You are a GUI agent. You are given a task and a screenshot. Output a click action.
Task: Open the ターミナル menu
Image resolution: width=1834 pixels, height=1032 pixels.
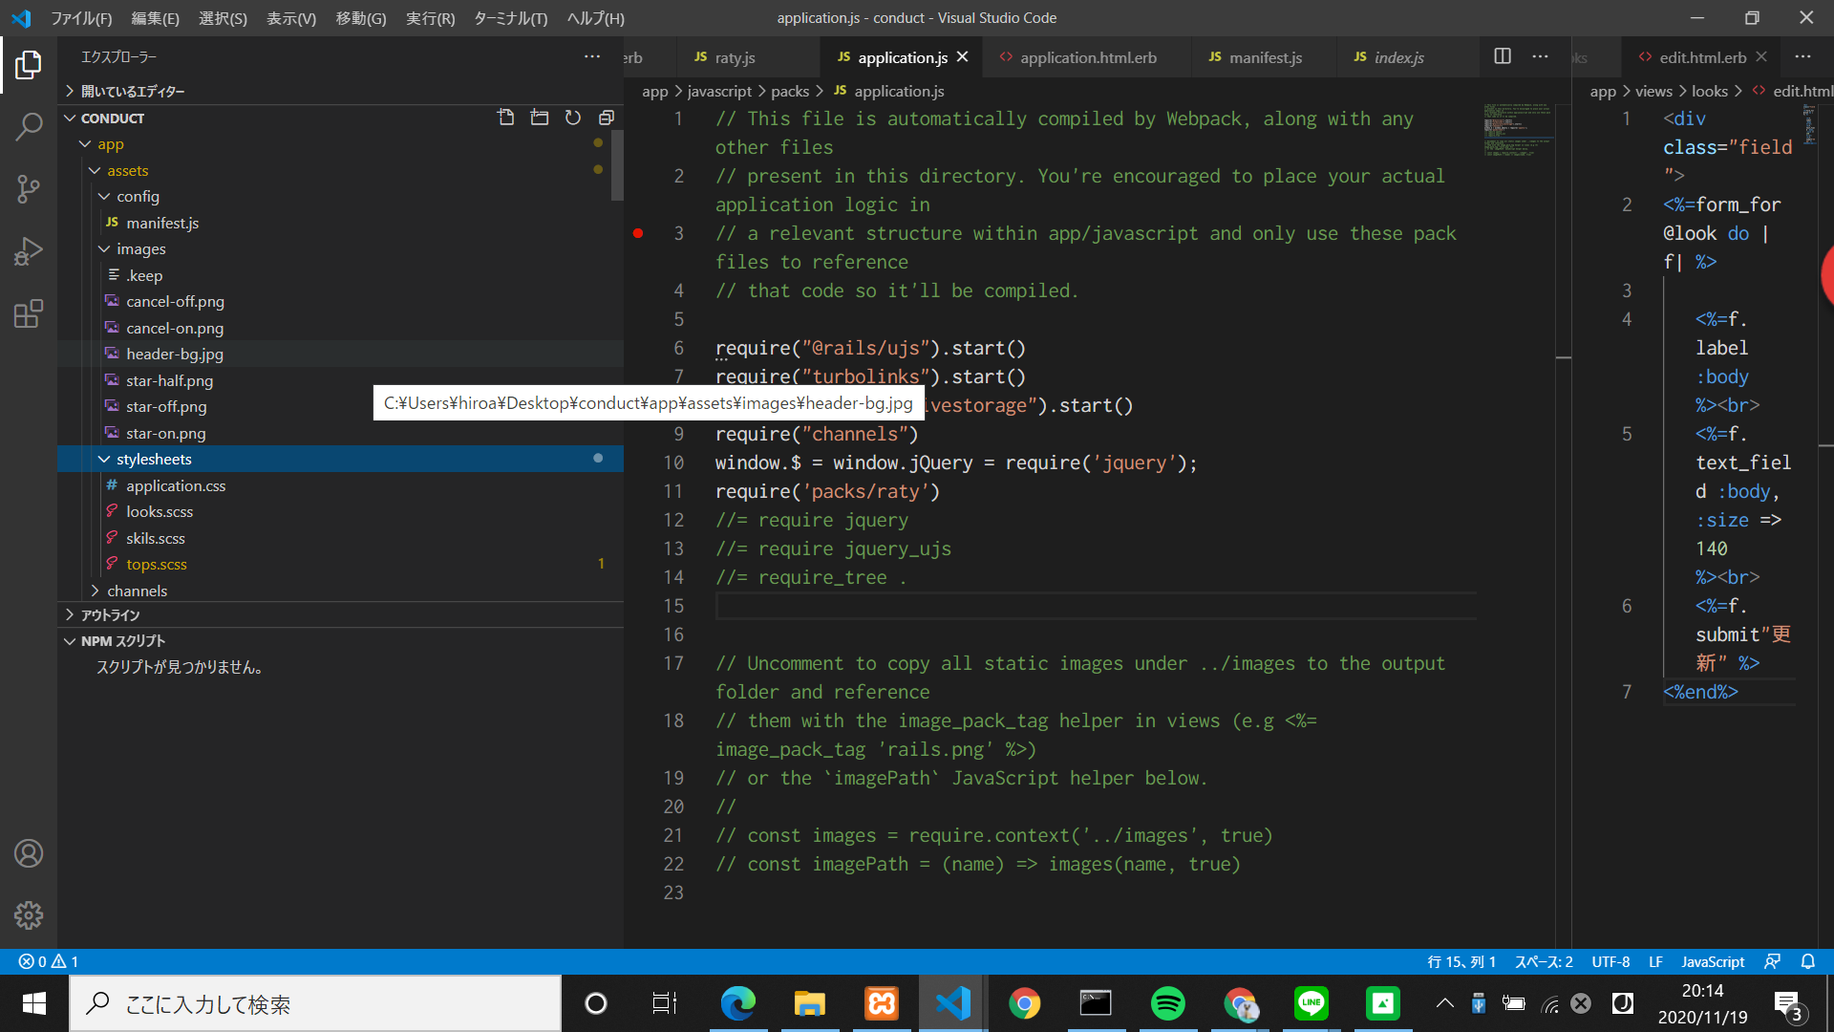click(x=509, y=18)
